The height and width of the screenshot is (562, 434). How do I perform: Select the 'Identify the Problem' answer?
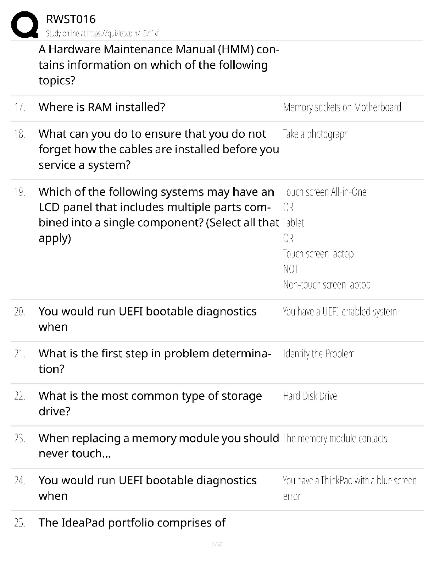[x=319, y=354]
